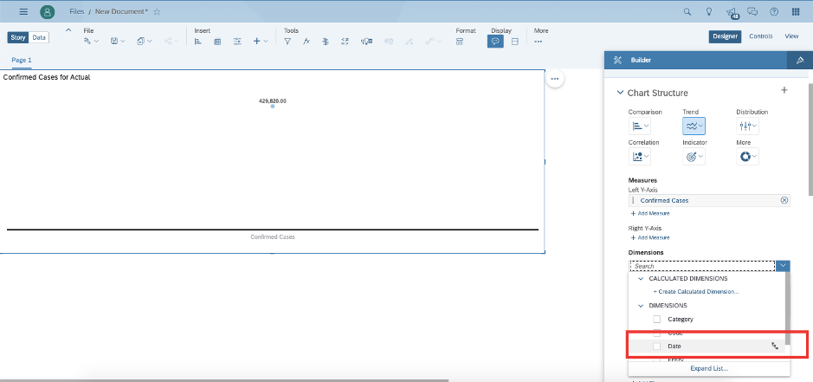
Task: Open Distribution chart type dropdown
Action: point(747,126)
